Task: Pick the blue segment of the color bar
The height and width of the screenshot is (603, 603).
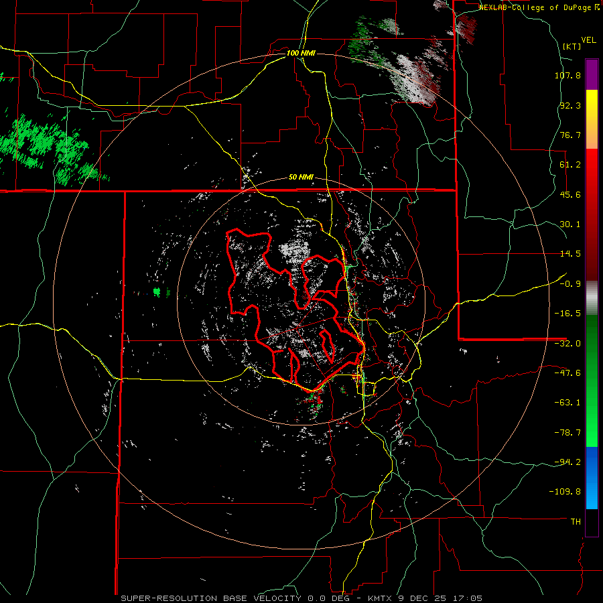Action: tap(592, 478)
